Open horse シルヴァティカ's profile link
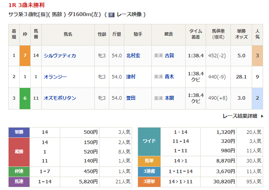The width and height of the screenshot is (269, 190). click(60, 55)
